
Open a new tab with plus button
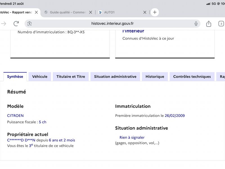click(155, 12)
